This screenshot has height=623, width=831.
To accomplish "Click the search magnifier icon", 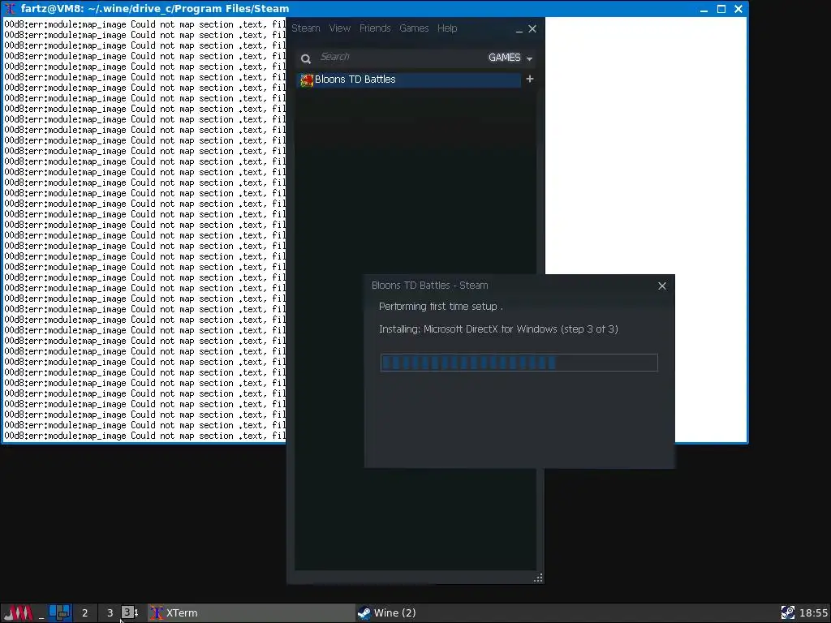I will tap(306, 58).
